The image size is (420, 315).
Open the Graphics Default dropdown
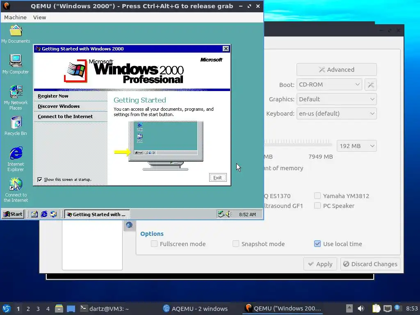click(x=337, y=99)
